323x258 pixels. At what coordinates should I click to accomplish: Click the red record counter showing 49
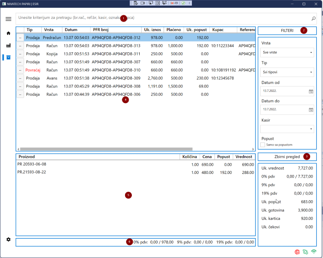pyautogui.click(x=174, y=3)
